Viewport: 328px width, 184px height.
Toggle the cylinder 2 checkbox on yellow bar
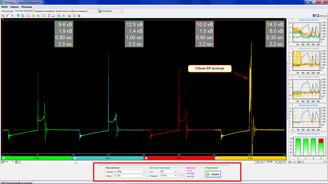click(x=217, y=158)
